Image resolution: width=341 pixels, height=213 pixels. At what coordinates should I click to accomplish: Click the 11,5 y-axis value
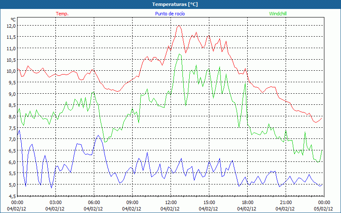click(x=12, y=37)
